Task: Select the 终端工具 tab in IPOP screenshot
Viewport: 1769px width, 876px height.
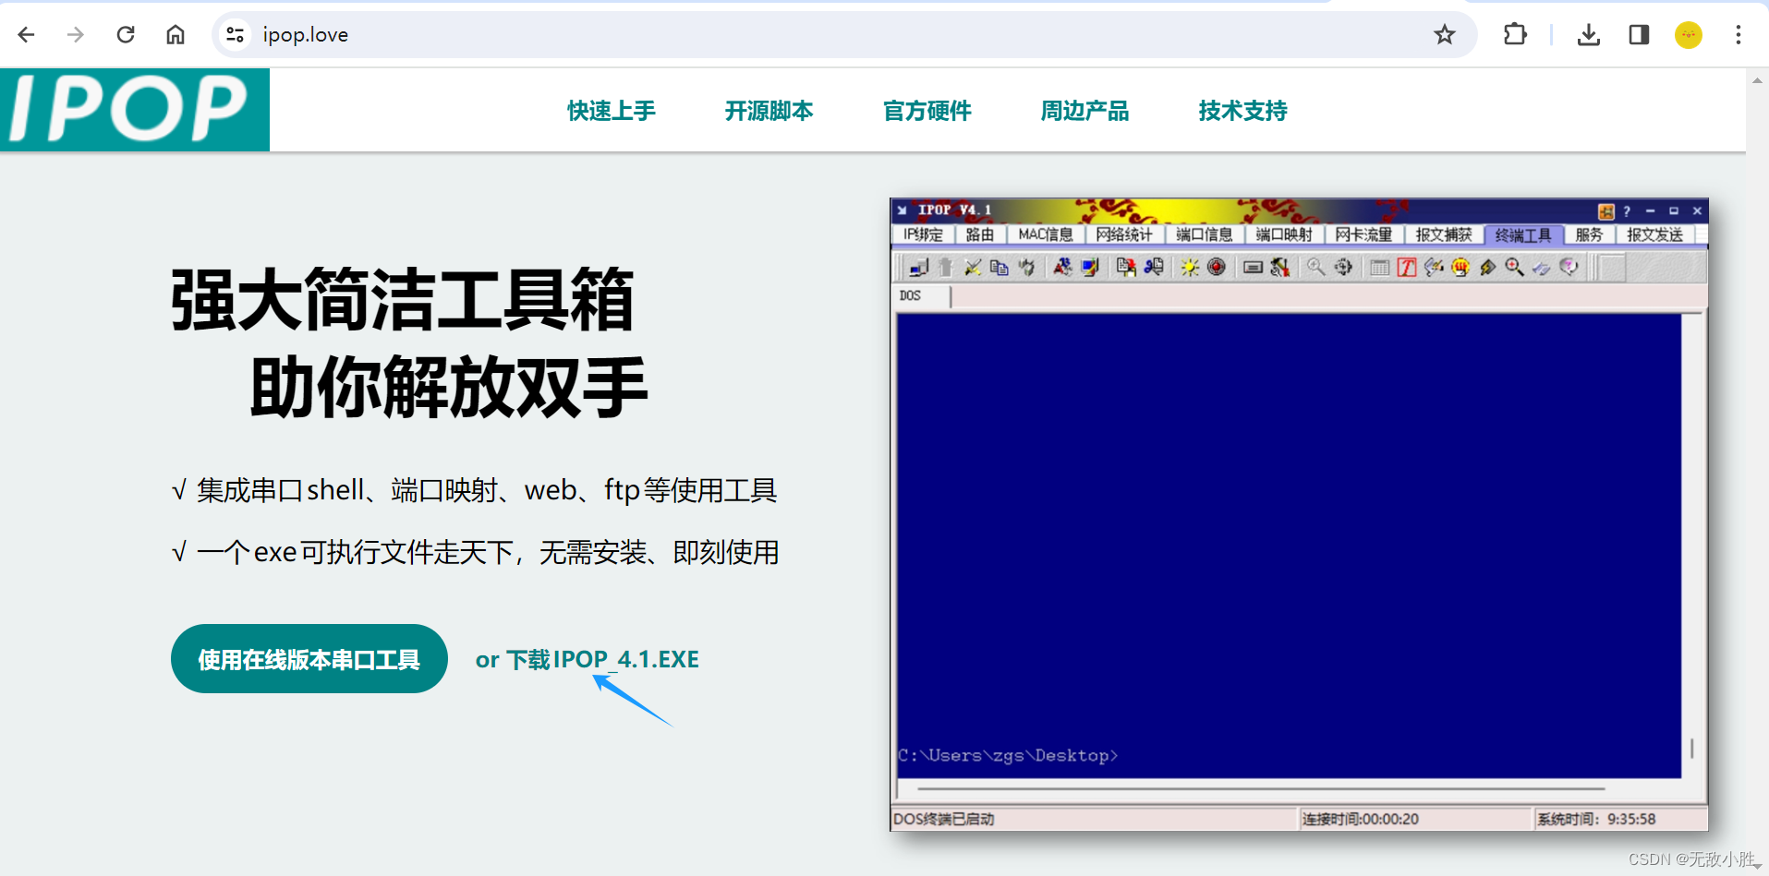Action: point(1523,235)
